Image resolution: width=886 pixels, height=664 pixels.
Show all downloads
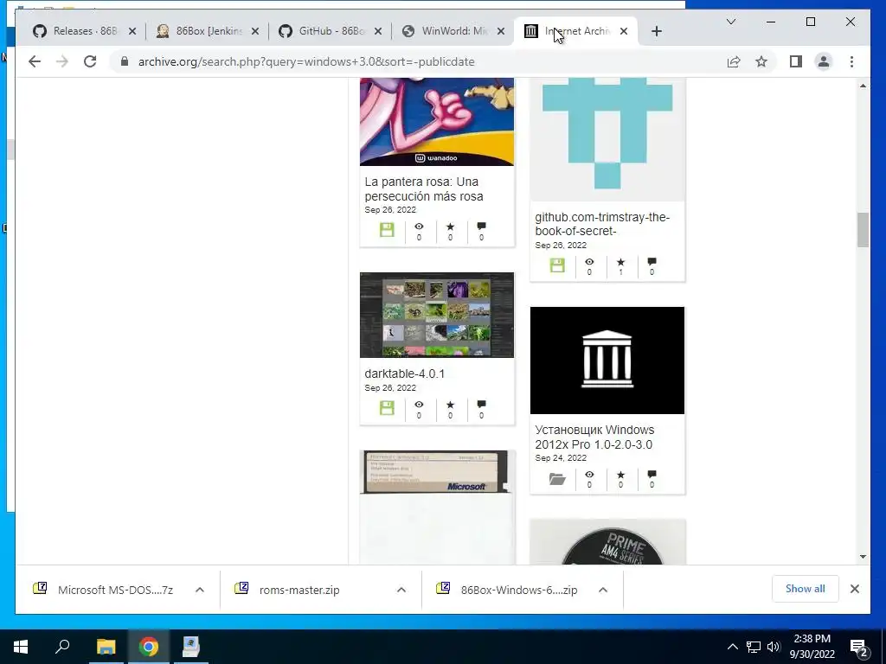806,589
